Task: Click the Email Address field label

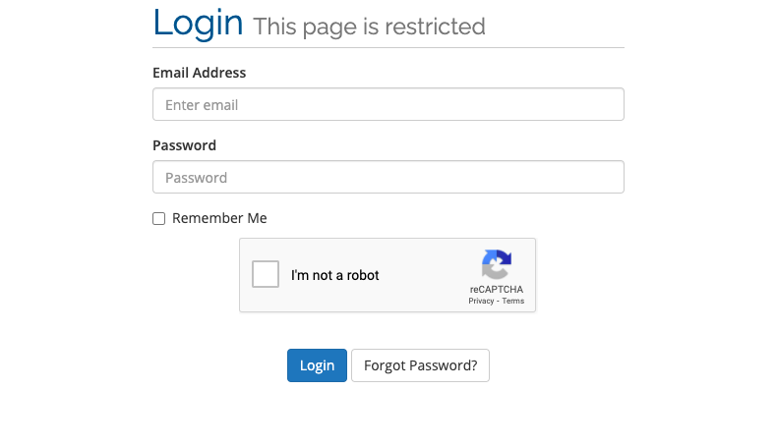Action: tap(199, 73)
